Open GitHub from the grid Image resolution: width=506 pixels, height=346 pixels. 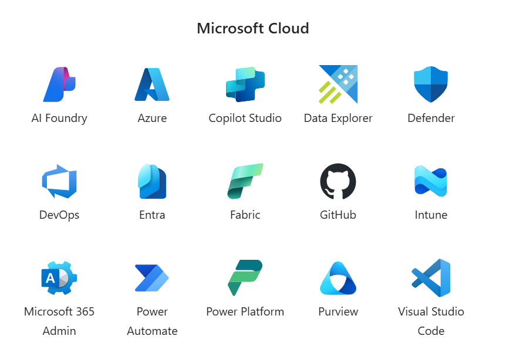pos(338,181)
